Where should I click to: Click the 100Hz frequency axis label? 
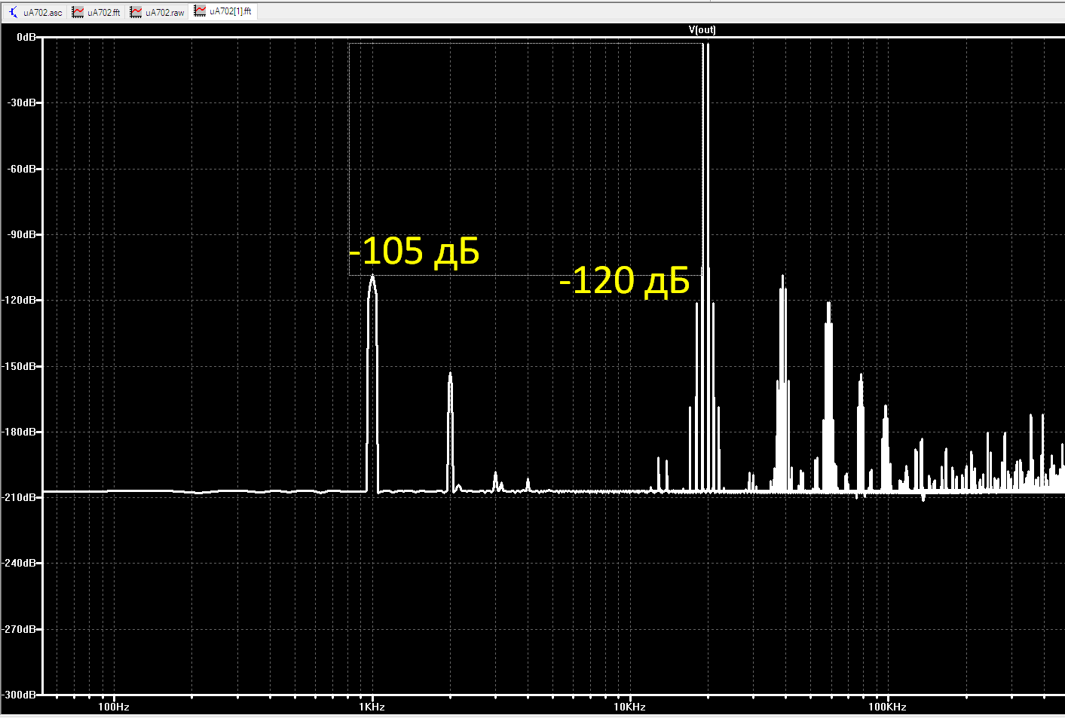114,707
